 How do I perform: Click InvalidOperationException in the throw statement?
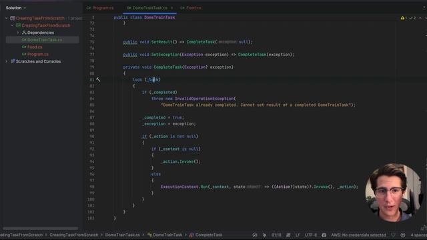click(204, 99)
